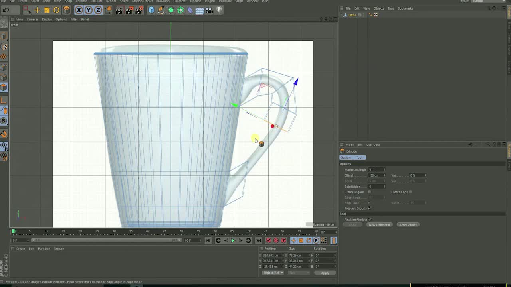The image size is (511, 287).
Task: Click the New Transform button
Action: pos(379,225)
